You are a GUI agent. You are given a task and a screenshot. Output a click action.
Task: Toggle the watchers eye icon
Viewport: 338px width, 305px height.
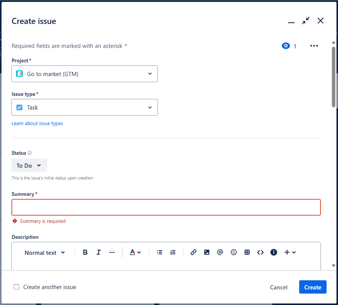[x=286, y=46]
